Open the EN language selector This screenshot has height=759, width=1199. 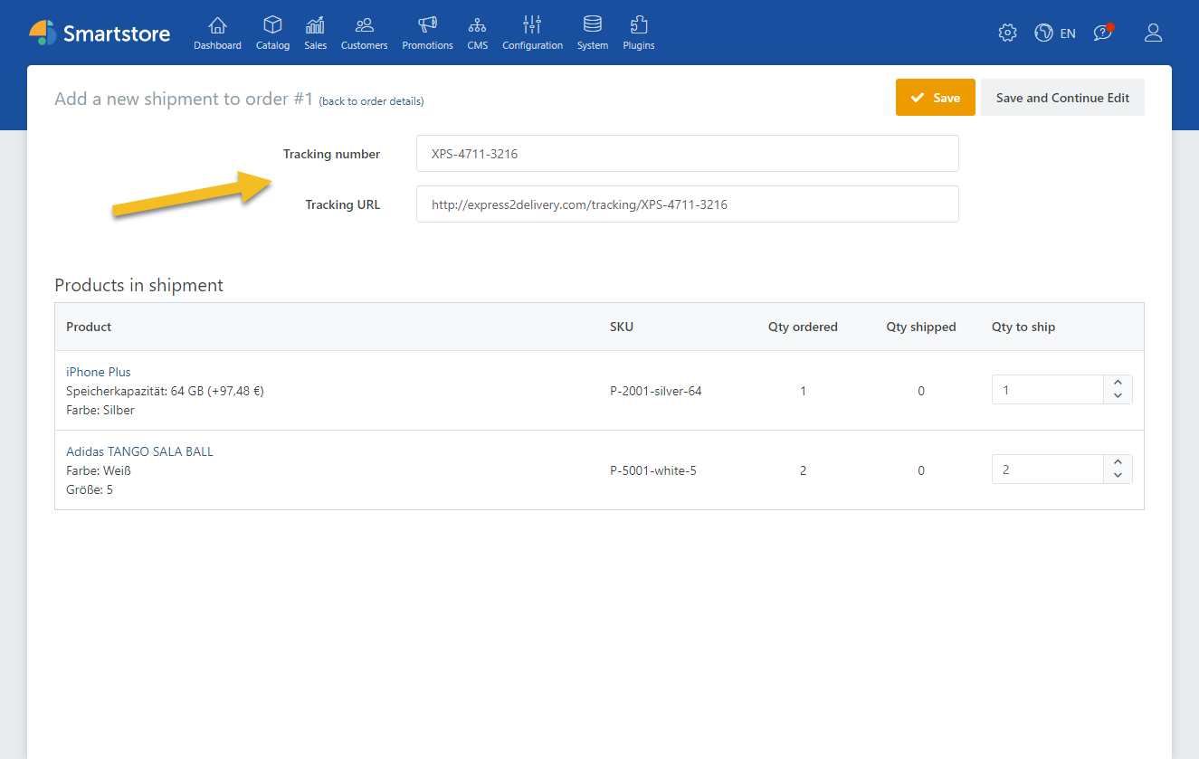pos(1055,33)
